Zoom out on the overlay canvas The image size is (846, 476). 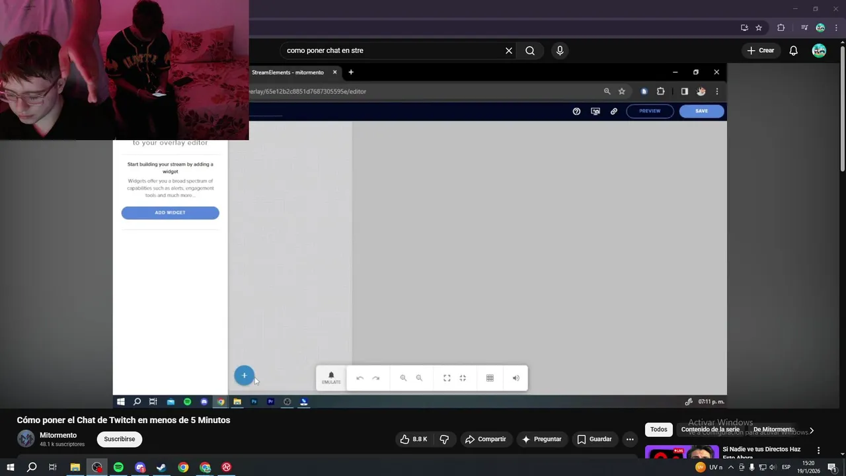click(x=419, y=378)
